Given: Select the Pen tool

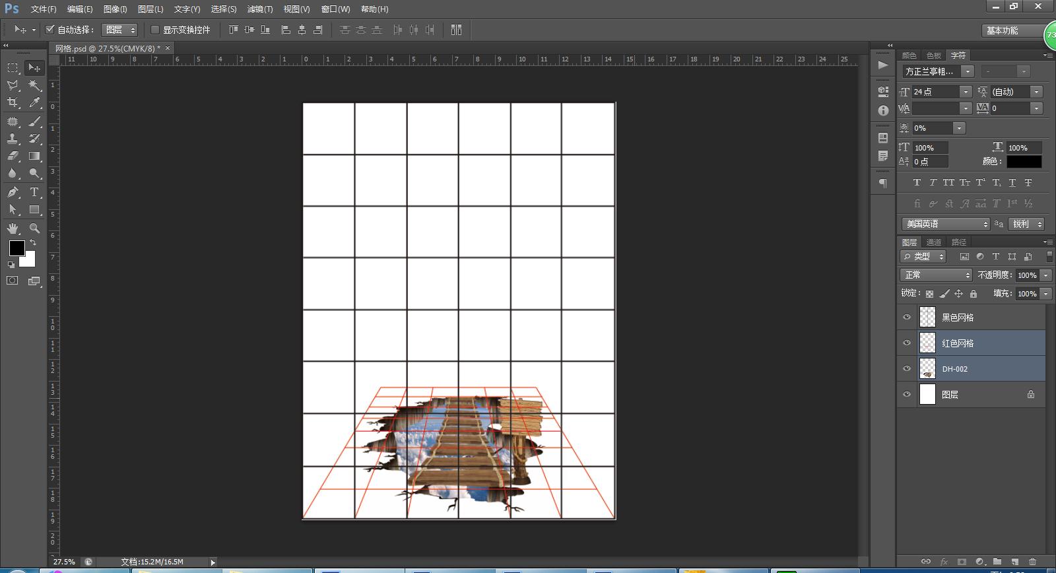Looking at the screenshot, I should click(x=13, y=192).
